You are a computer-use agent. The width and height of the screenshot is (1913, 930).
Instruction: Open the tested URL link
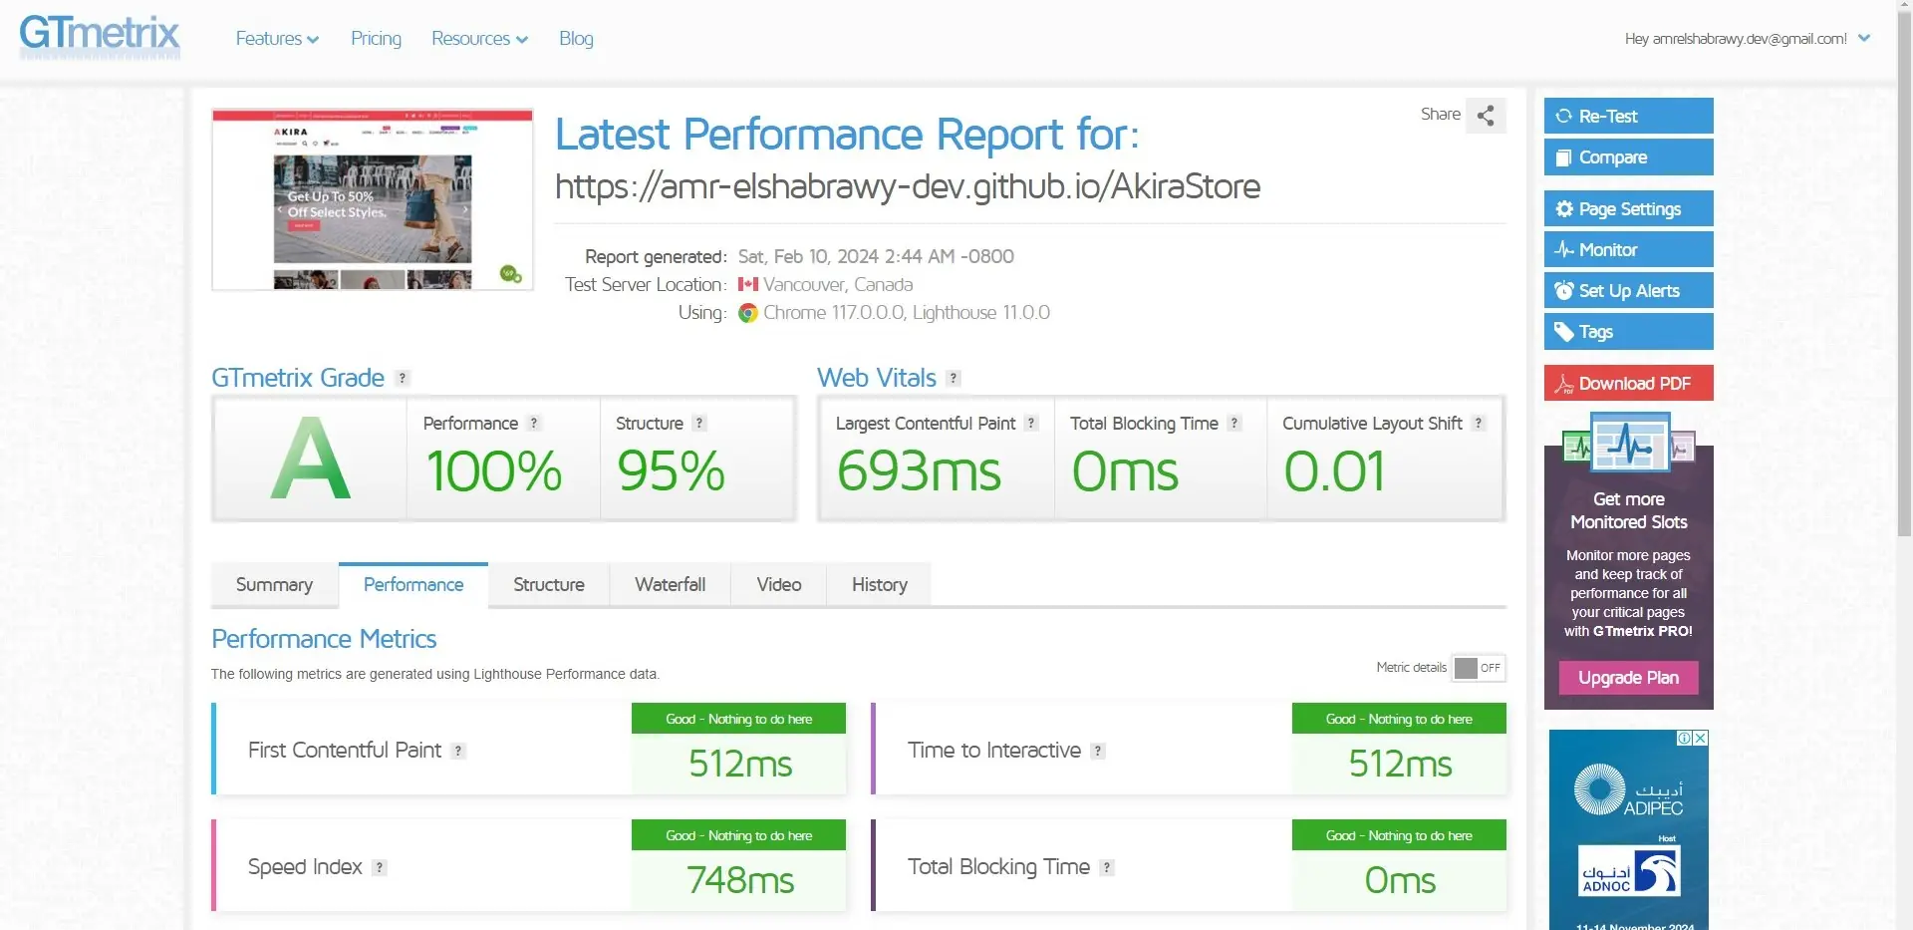[908, 186]
